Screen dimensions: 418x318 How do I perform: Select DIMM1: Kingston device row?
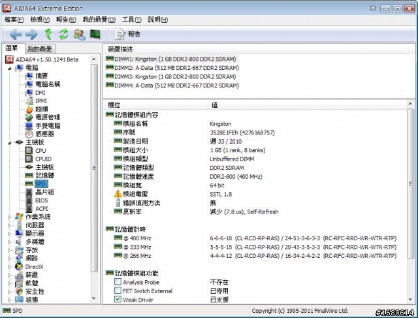[x=171, y=59]
